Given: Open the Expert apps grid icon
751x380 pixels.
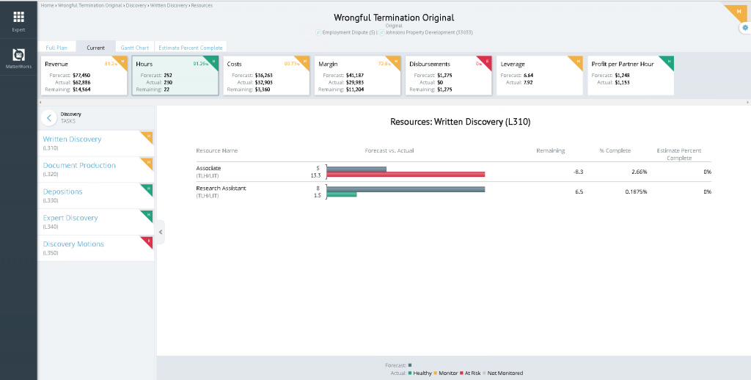Looking at the screenshot, I should click(x=18, y=17).
